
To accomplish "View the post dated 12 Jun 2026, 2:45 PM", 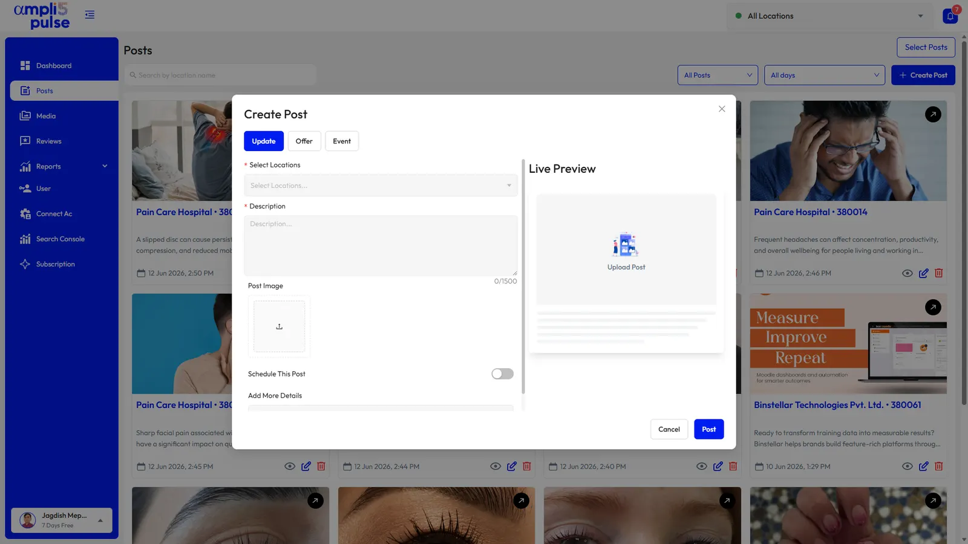I will tap(290, 467).
